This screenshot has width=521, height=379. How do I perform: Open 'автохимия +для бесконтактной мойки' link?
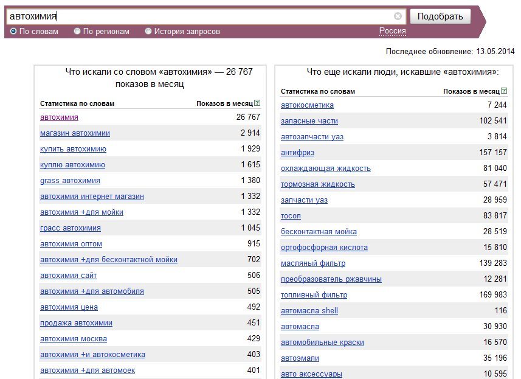[x=109, y=260]
